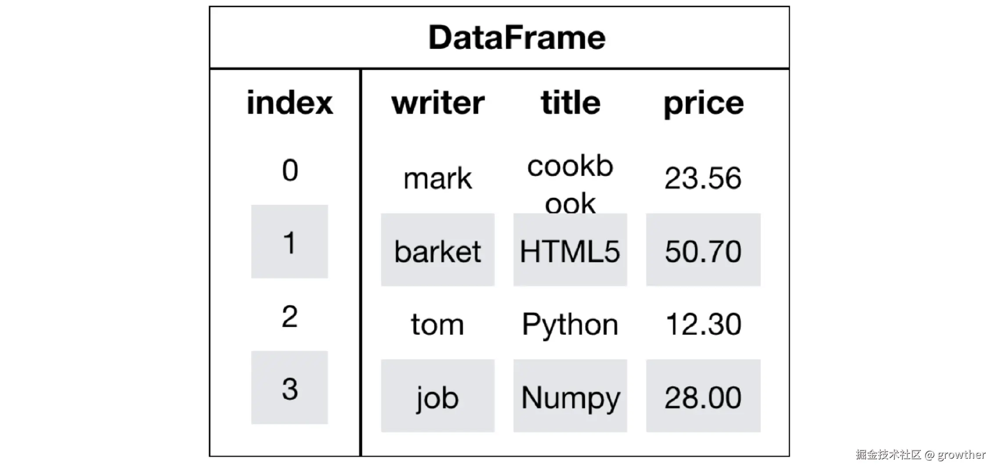Click the Numpy title cell
This screenshot has height=474, width=998.
coord(570,397)
